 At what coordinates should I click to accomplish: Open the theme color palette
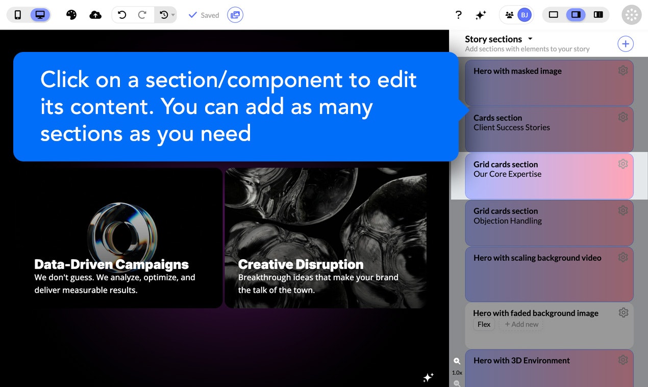click(x=71, y=15)
